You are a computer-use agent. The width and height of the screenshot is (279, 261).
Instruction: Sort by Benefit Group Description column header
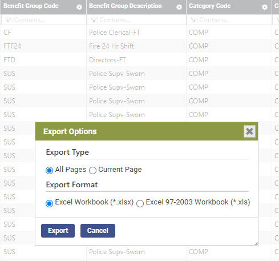click(x=126, y=6)
